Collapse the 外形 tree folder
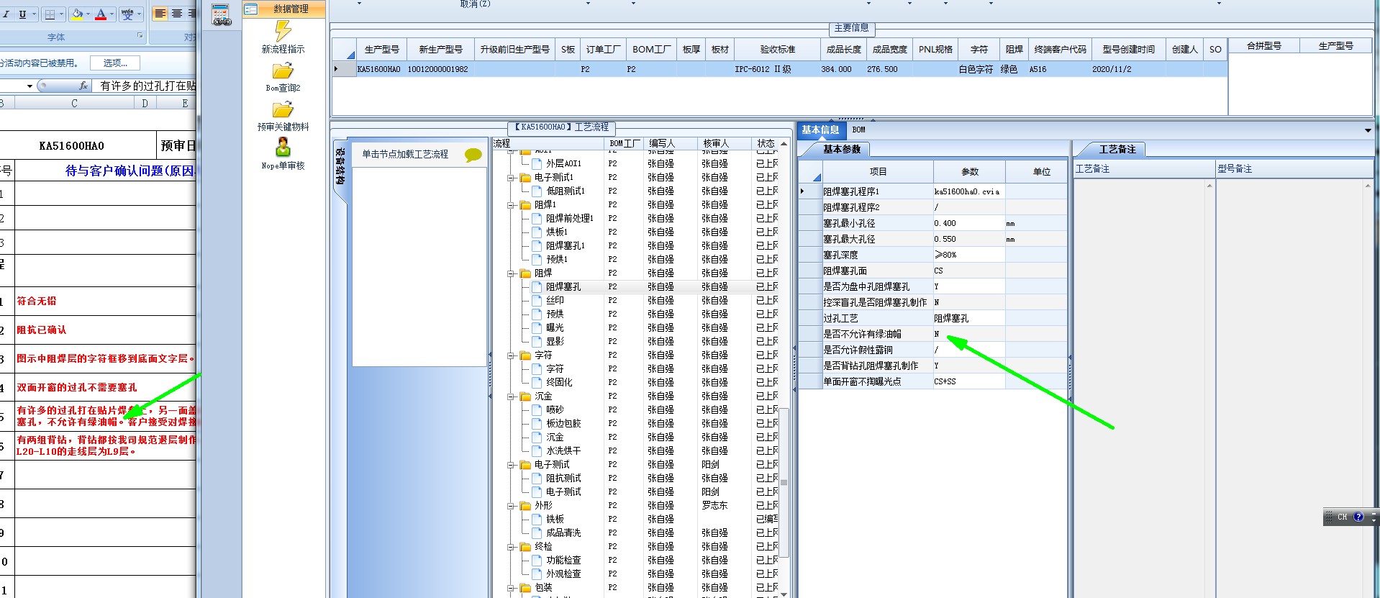Image resolution: width=1380 pixels, height=598 pixels. (x=512, y=505)
